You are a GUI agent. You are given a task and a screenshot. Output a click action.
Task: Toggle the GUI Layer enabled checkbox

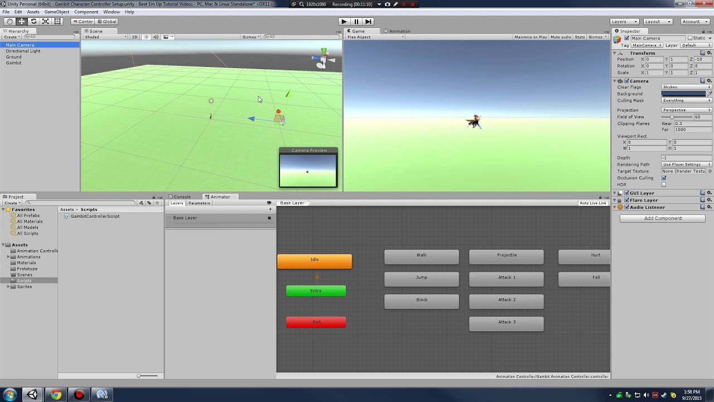(x=626, y=193)
